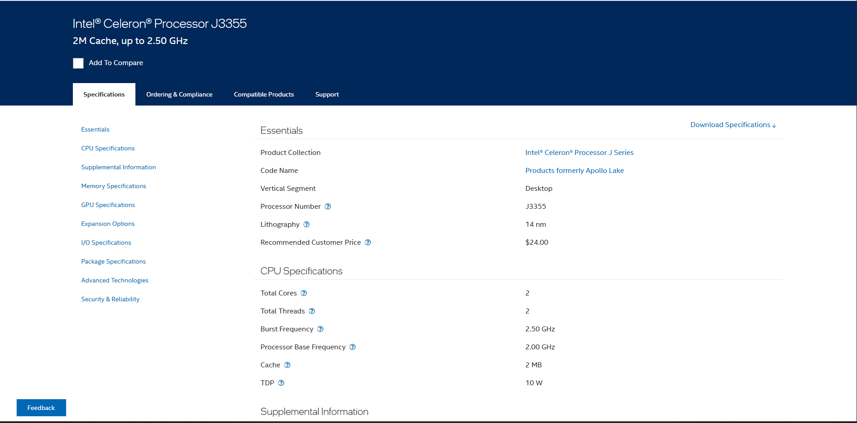This screenshot has height=423, width=857.
Task: Click the TDP help icon
Action: (x=281, y=383)
